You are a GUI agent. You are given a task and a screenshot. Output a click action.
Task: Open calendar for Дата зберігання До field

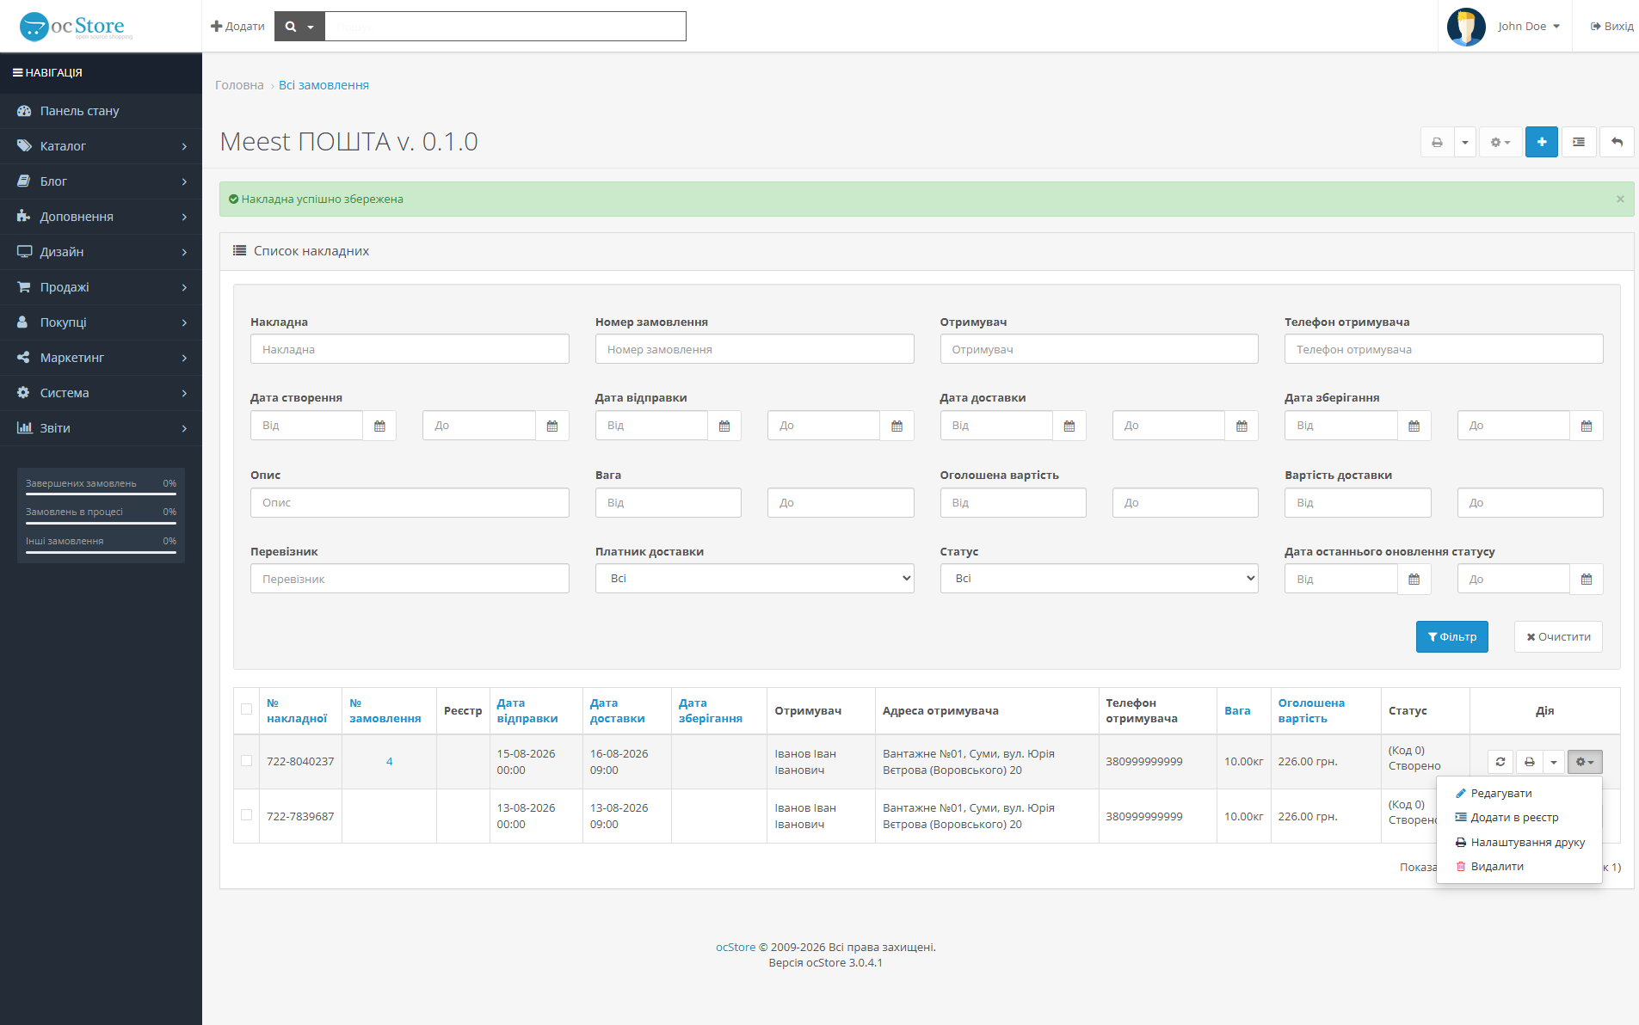[x=1587, y=426]
